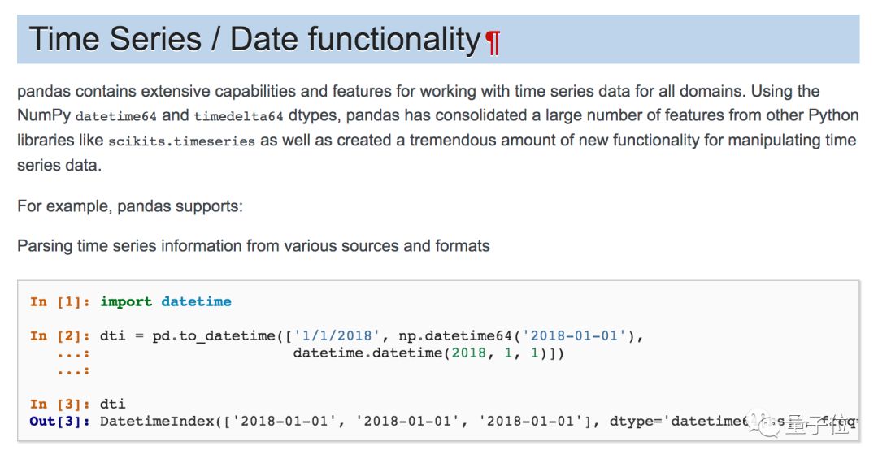The width and height of the screenshot is (878, 463).
Task: Click the "For example, pandas supports:" sentence
Action: (130, 206)
